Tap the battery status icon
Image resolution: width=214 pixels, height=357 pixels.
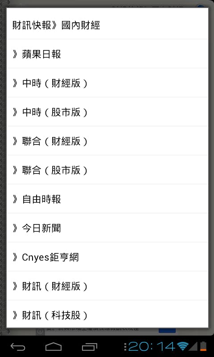pyautogui.click(x=203, y=346)
